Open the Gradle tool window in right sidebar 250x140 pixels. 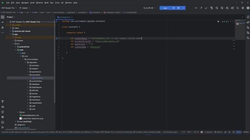point(248,23)
